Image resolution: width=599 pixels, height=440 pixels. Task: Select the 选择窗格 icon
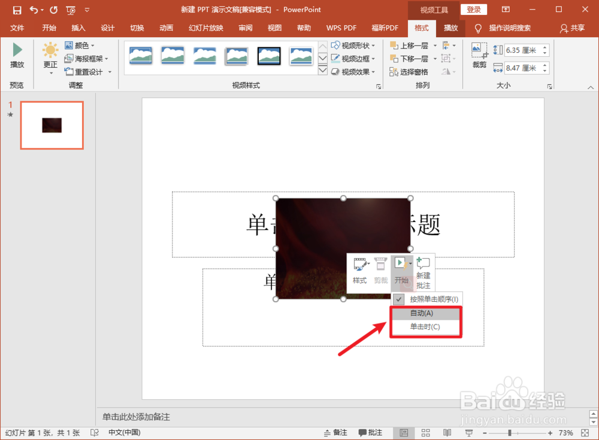pyautogui.click(x=413, y=71)
